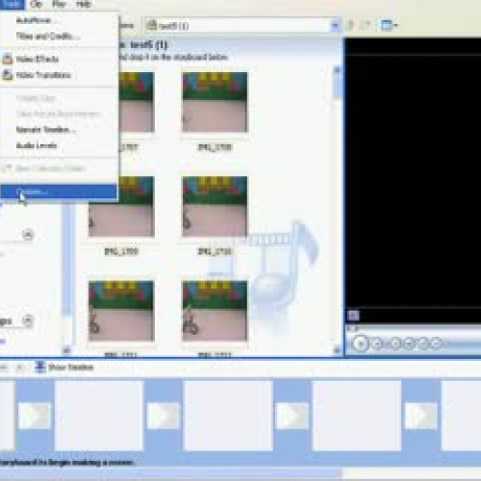The height and width of the screenshot is (481, 481).
Task: Open the Play menu
Action: 60,4
